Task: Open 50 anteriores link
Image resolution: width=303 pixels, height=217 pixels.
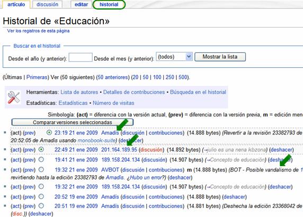Action: 113,77
